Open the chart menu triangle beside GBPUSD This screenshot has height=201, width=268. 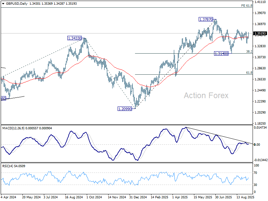3,4
